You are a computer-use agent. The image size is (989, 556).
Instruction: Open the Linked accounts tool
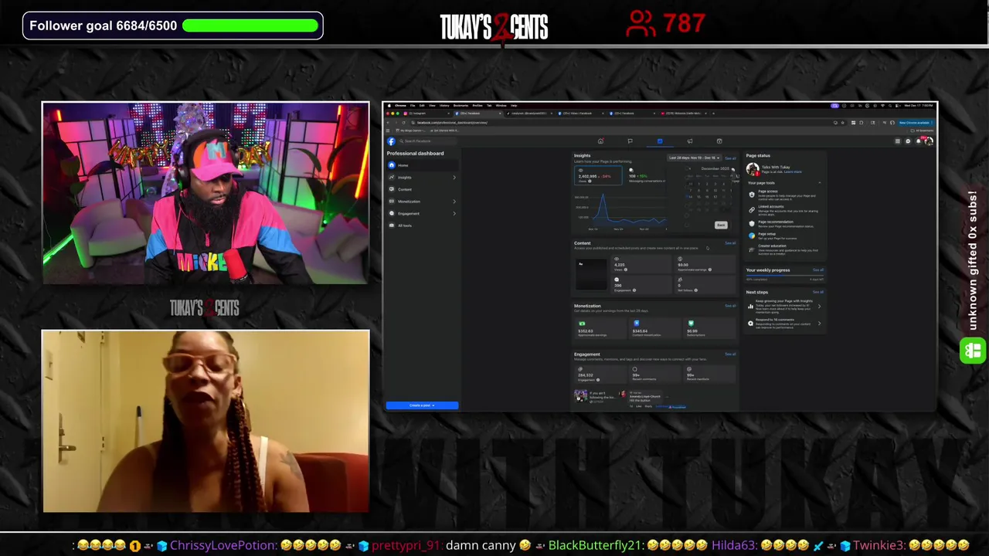783,210
